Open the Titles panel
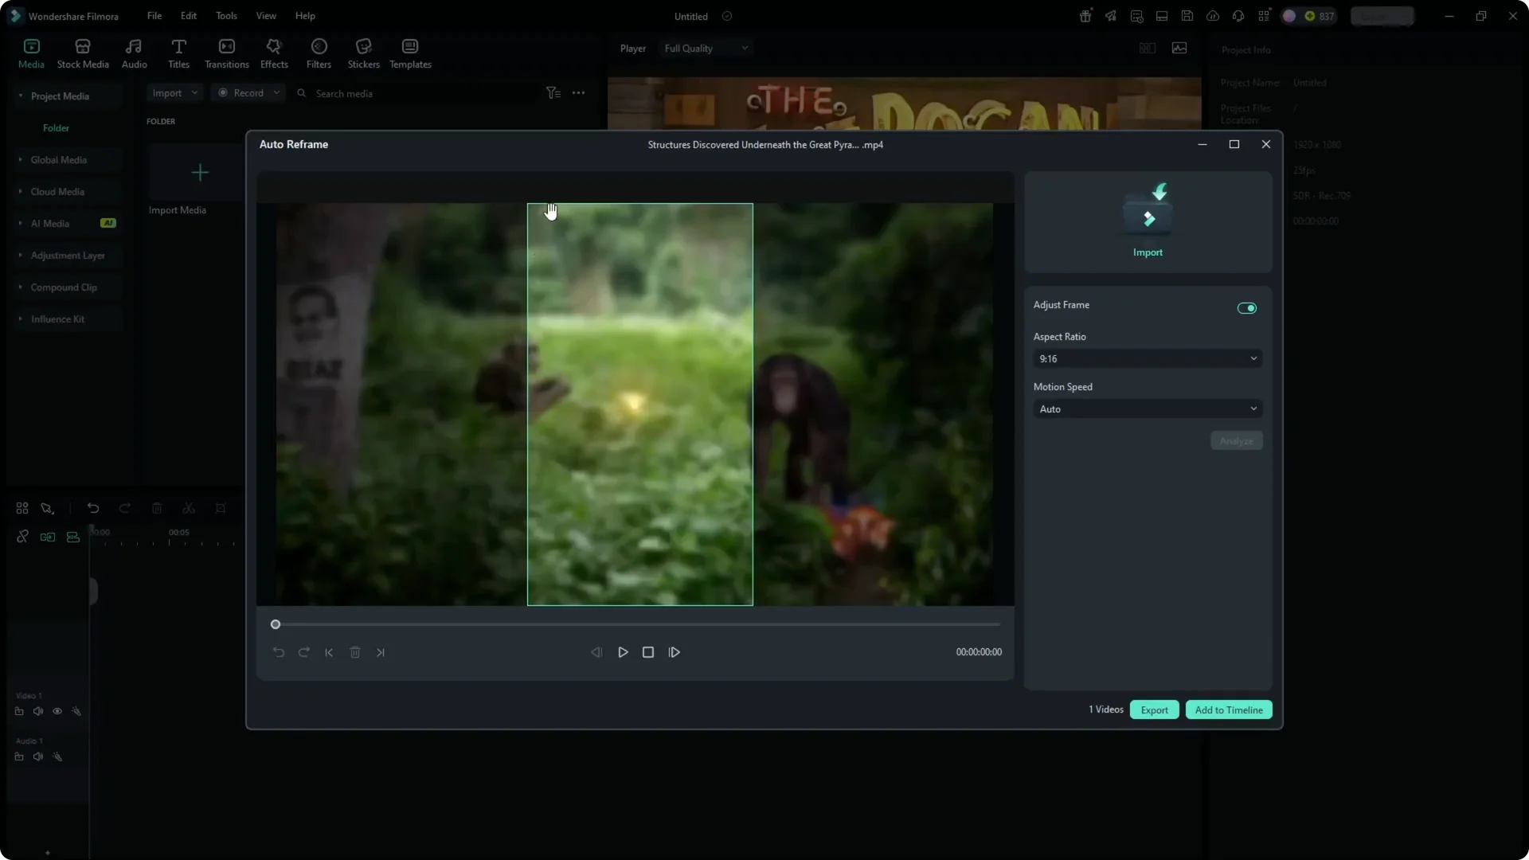The image size is (1529, 860). (178, 53)
